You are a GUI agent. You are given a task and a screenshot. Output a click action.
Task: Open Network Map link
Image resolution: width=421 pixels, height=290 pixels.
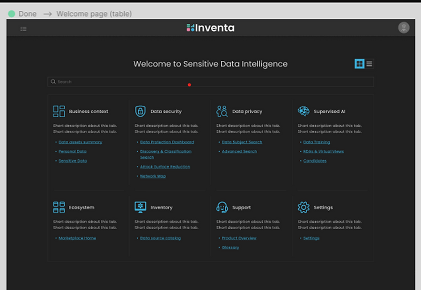click(x=153, y=176)
